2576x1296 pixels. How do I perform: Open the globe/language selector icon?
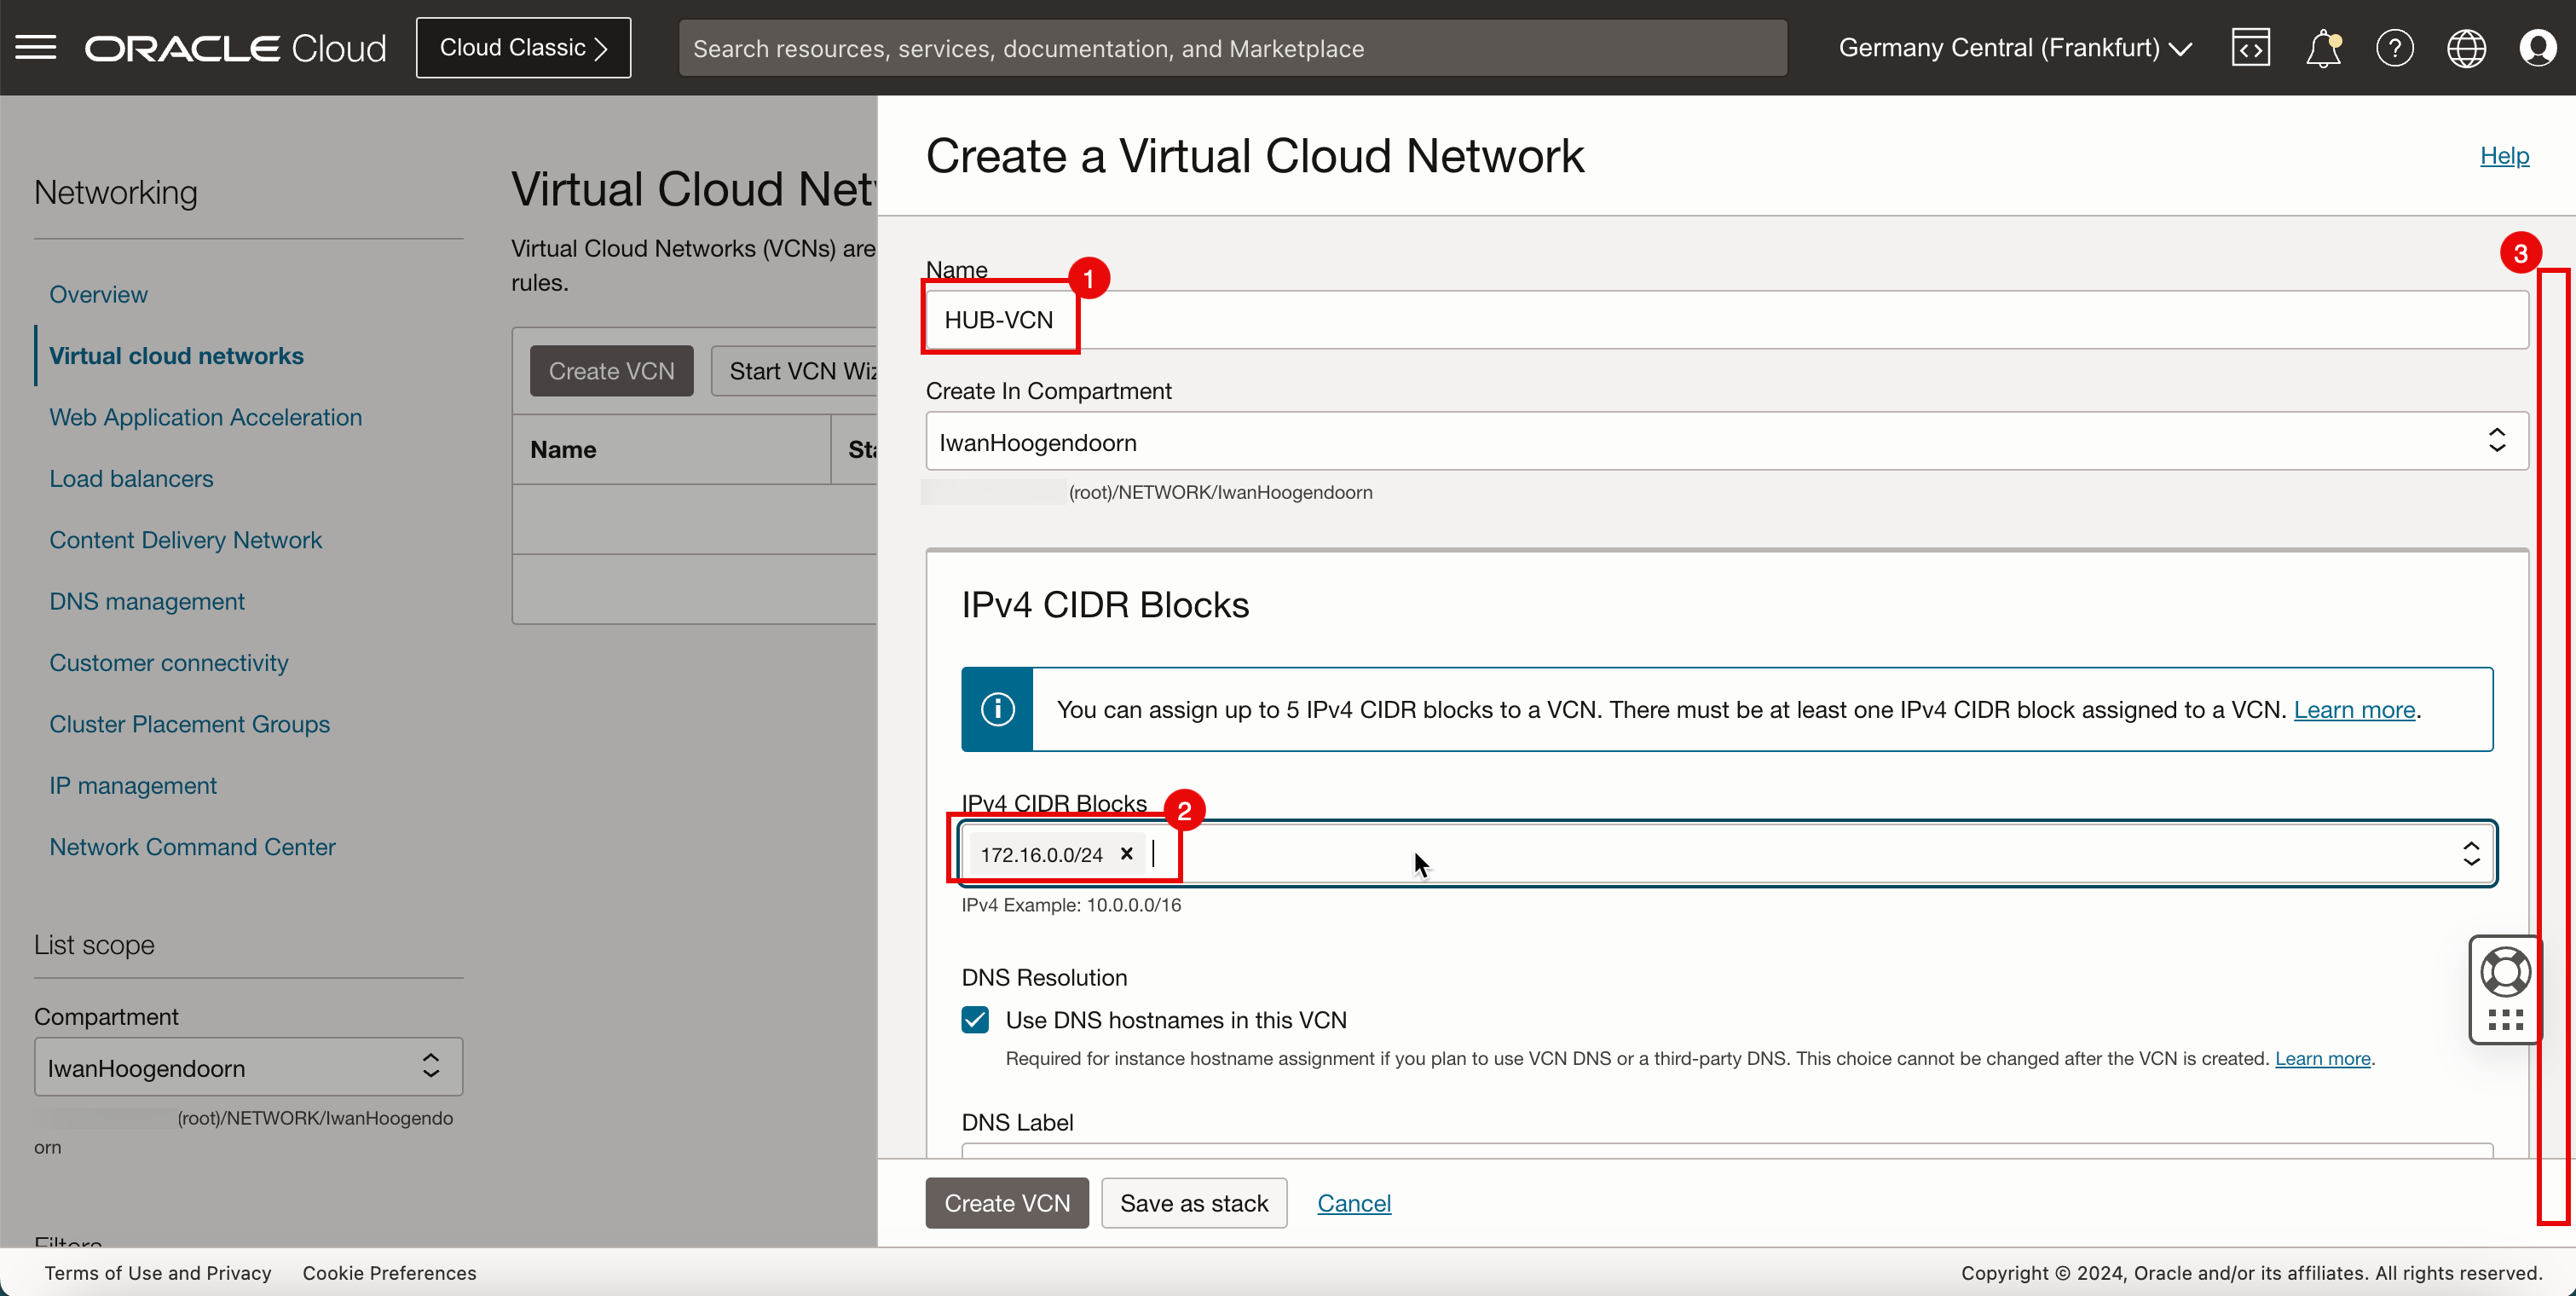(2465, 48)
